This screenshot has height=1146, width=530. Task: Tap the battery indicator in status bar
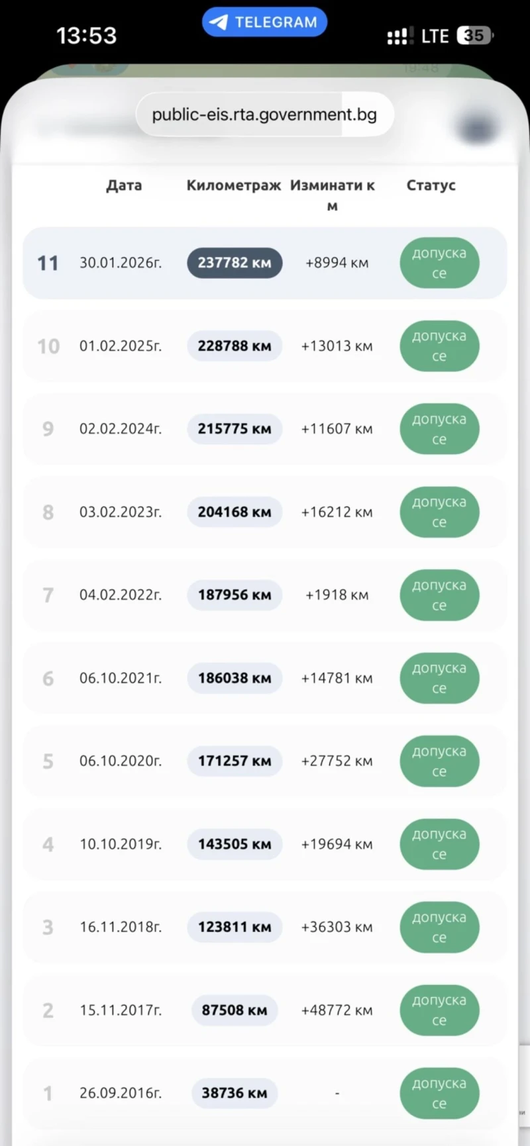coord(474,36)
